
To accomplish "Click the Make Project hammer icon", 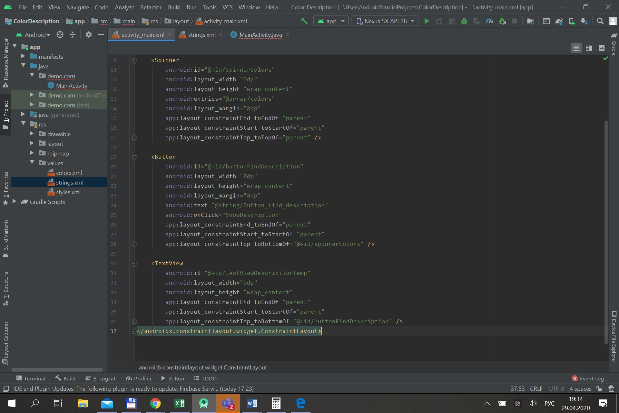I will 304,21.
